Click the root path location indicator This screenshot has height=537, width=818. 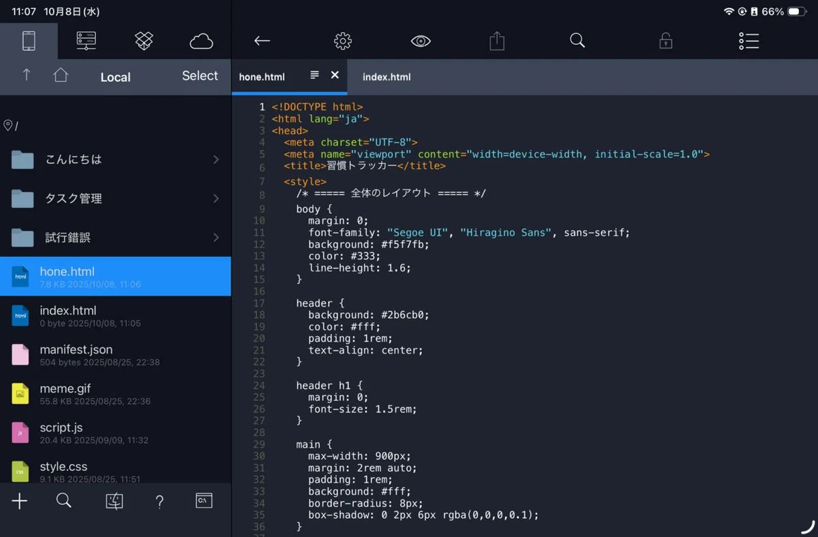[x=11, y=125]
